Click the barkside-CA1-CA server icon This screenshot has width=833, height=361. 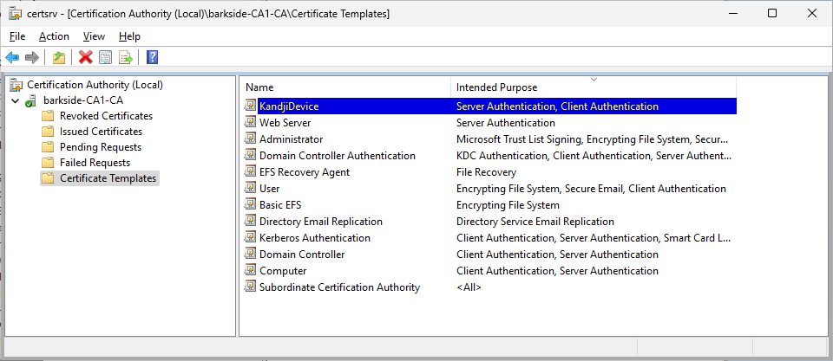tap(33, 100)
